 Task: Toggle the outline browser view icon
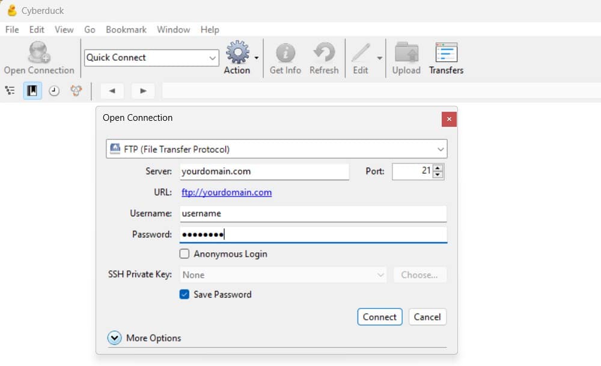(10, 90)
